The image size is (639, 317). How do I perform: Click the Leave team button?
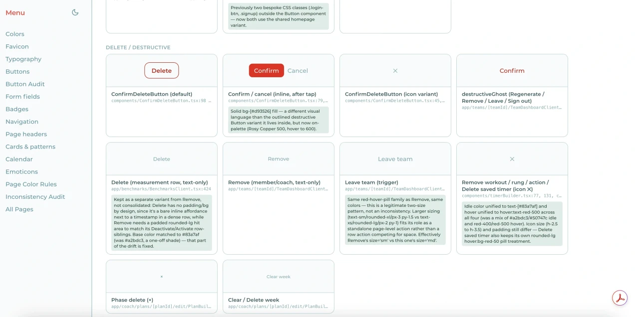(x=395, y=159)
